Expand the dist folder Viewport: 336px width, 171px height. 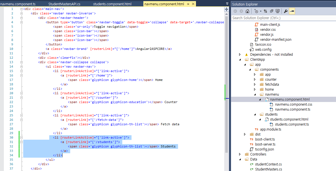[245, 134]
